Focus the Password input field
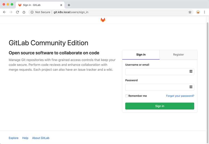 click(160, 87)
